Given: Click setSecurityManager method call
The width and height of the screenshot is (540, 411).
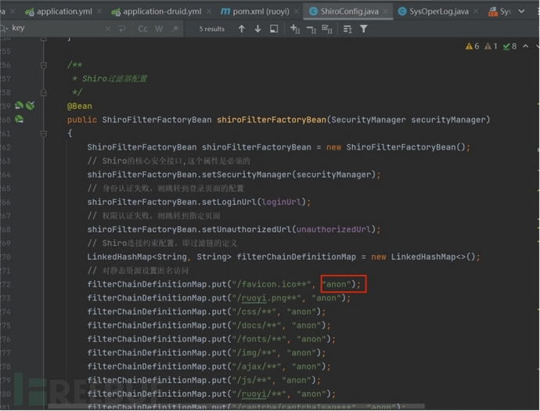Looking at the screenshot, I should coord(247,175).
